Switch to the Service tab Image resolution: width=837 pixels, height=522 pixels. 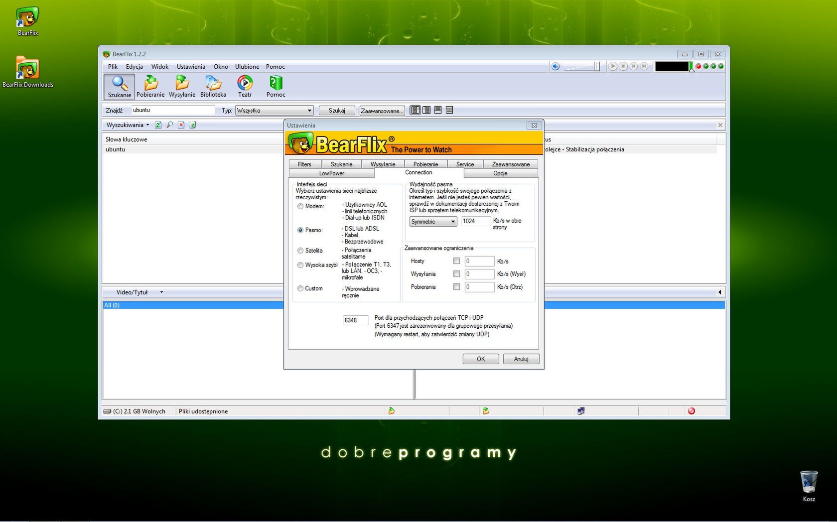pos(465,164)
